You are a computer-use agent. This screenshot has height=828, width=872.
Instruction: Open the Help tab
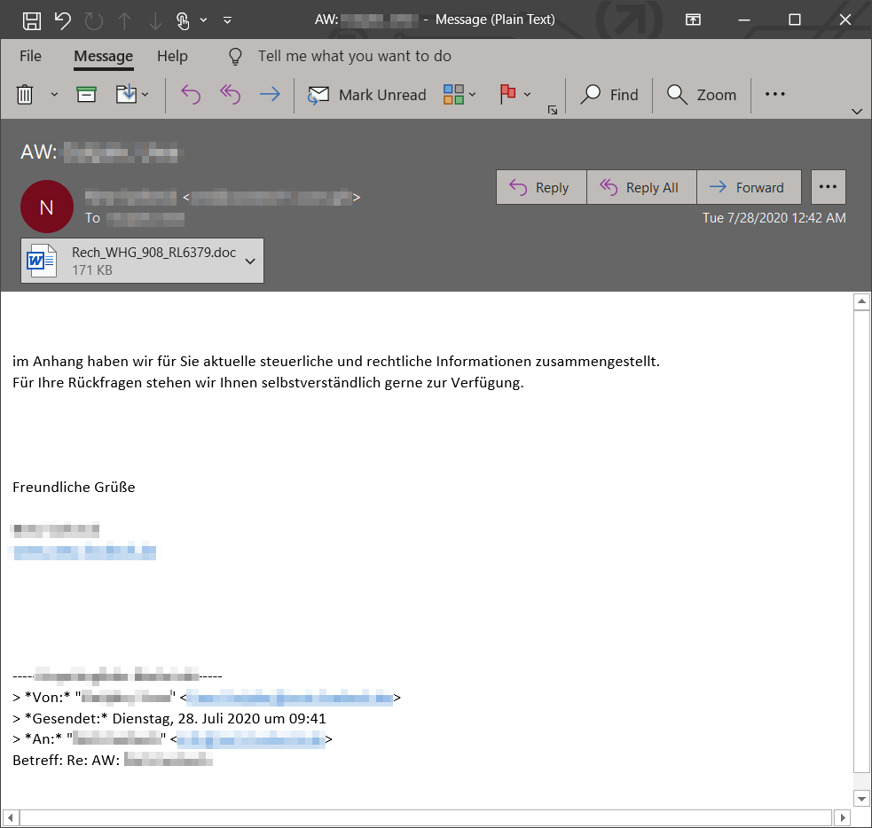click(x=172, y=55)
